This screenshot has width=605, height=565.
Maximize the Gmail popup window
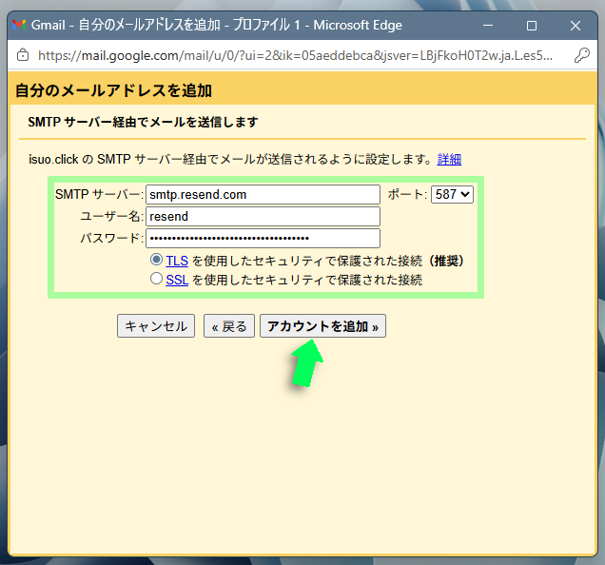click(x=532, y=26)
